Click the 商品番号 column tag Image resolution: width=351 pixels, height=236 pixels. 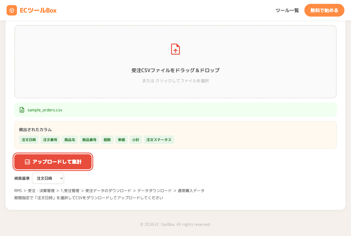pyautogui.click(x=89, y=140)
